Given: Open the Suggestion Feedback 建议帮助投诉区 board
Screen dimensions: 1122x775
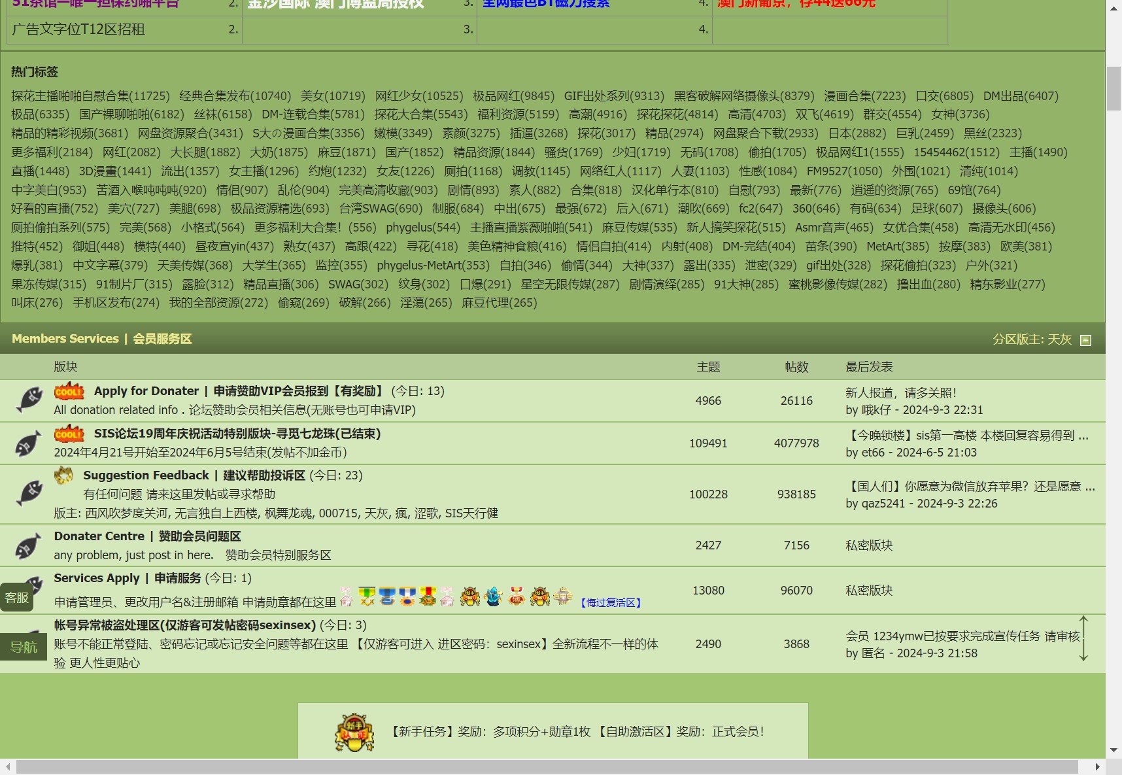Looking at the screenshot, I should coord(194,475).
